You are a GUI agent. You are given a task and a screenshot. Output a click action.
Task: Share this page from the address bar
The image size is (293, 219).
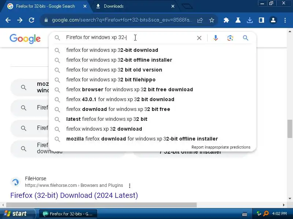click(x=200, y=20)
